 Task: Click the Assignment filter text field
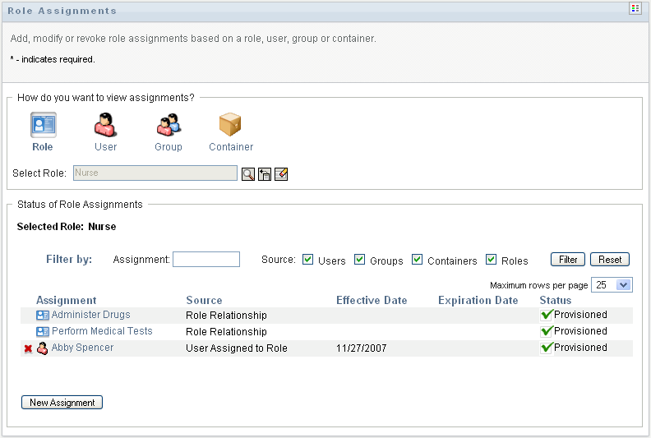coord(205,260)
